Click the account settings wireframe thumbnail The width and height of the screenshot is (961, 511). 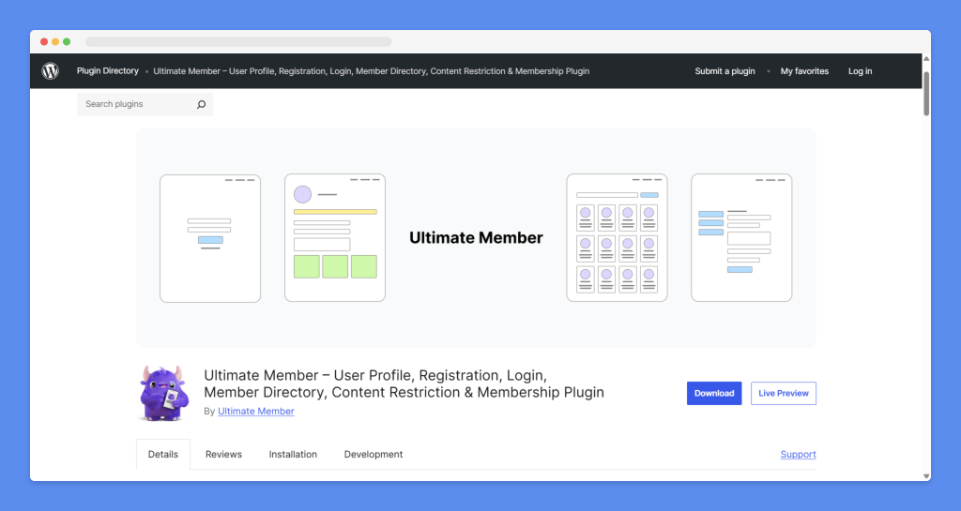click(741, 237)
